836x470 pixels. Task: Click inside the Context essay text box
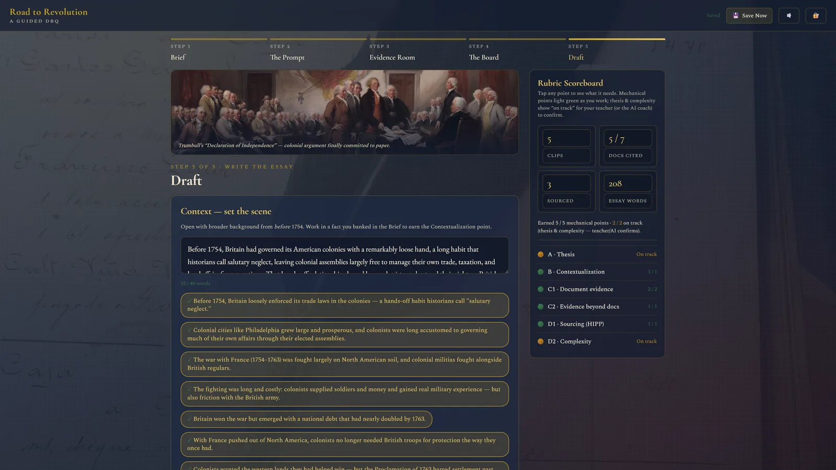(344, 255)
